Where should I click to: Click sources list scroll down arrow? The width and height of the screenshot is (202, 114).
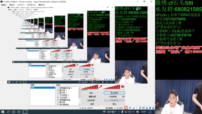(80, 104)
